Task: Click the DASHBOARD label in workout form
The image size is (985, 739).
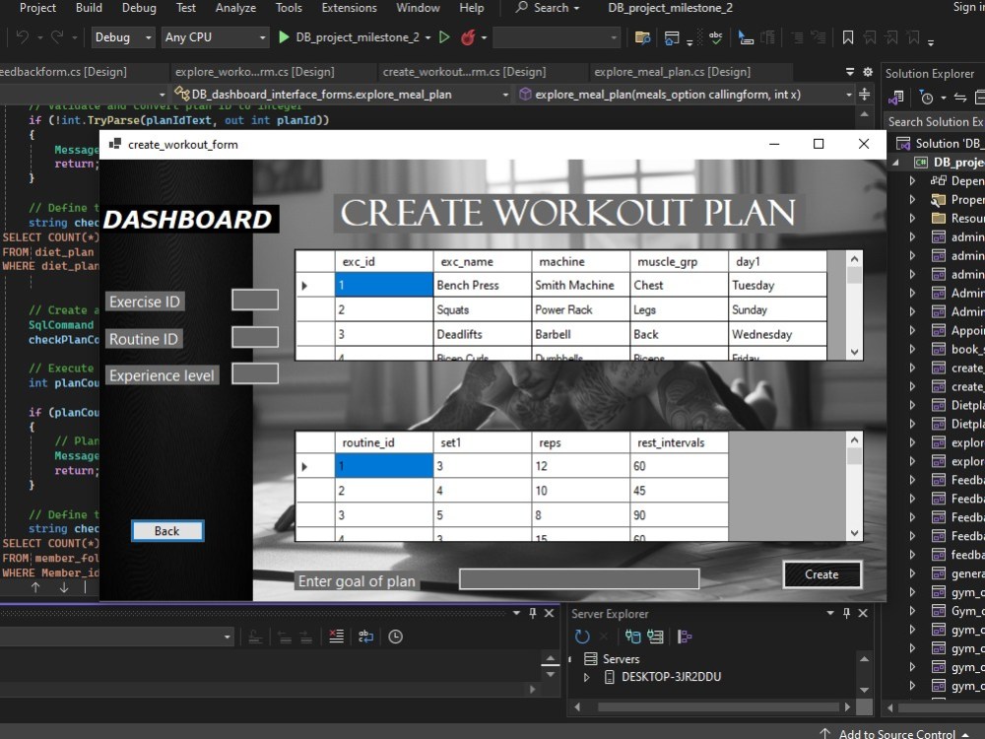Action: click(188, 220)
